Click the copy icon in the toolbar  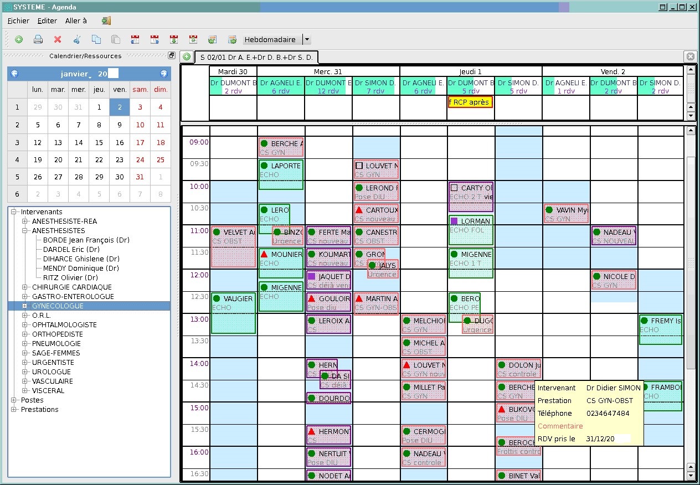click(x=96, y=39)
